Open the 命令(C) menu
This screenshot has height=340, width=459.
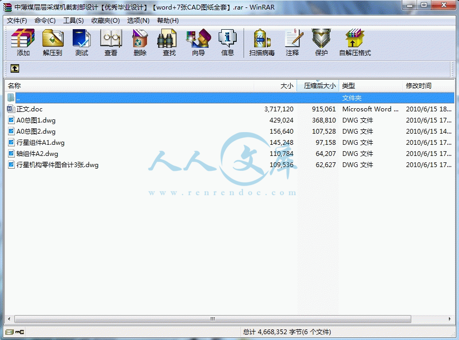point(45,21)
